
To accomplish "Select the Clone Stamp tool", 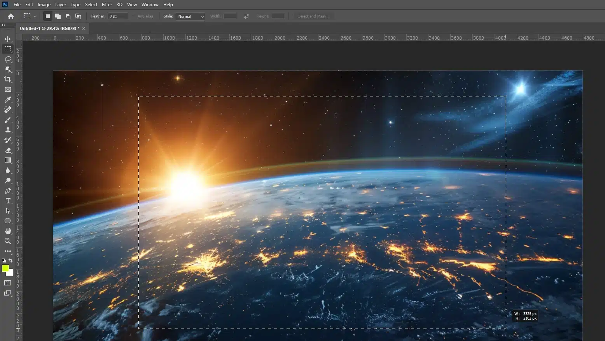I will click(8, 130).
